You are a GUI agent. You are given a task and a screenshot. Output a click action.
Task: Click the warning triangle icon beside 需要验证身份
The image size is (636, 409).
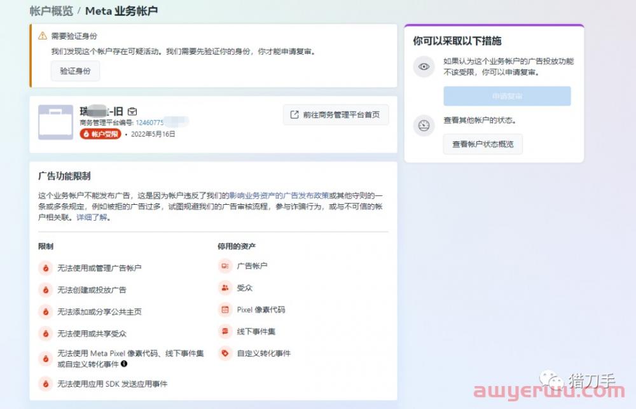tap(43, 36)
